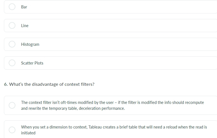Choose the Histogram radio button
The width and height of the screenshot is (217, 138).
12,44
